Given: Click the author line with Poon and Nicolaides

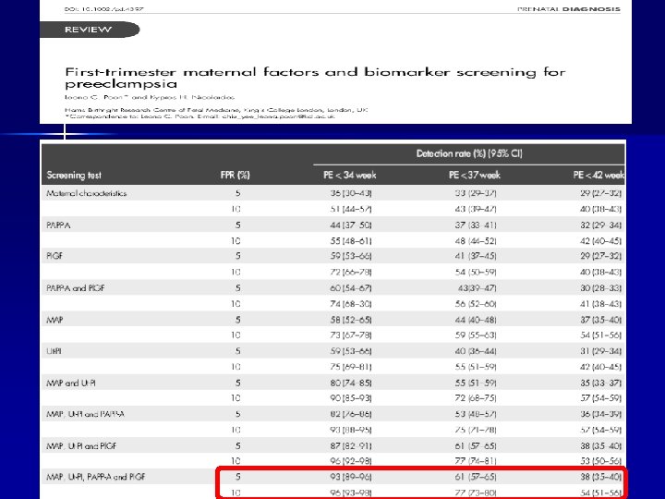Looking at the screenshot, I should pos(150,97).
